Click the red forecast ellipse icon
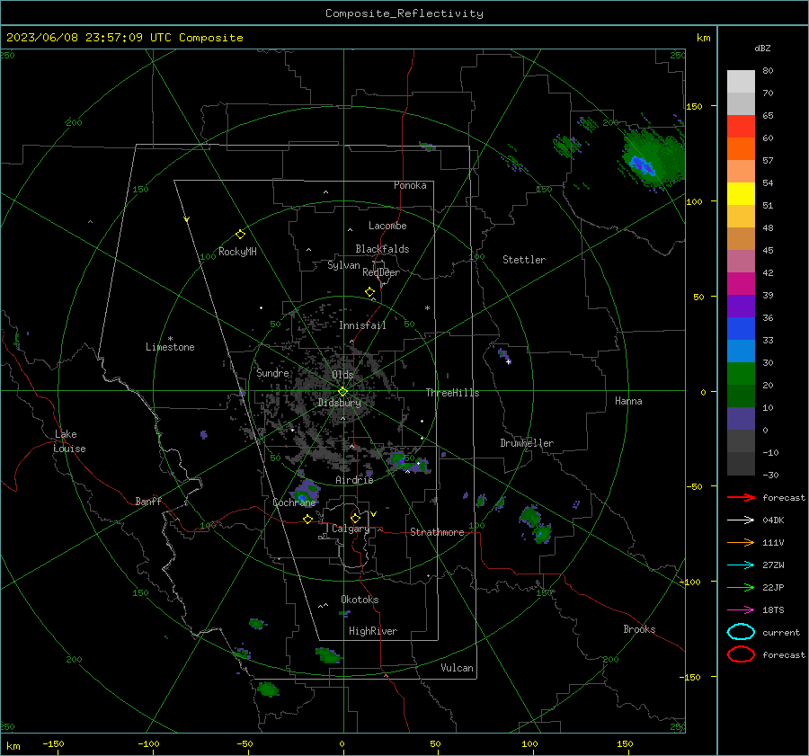The image size is (809, 756). (741, 654)
